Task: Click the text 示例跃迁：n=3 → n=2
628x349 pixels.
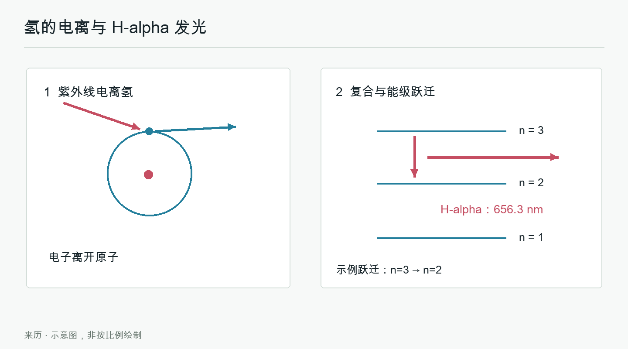Action: pos(389,270)
